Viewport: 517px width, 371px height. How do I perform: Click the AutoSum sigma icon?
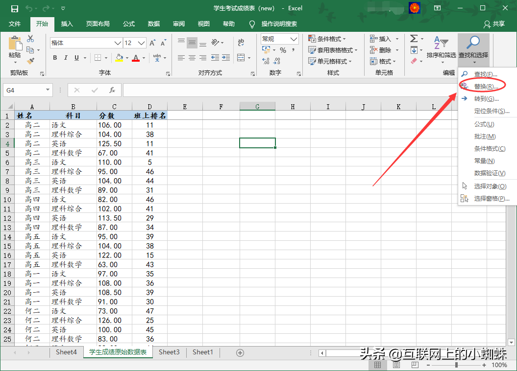[x=414, y=39]
